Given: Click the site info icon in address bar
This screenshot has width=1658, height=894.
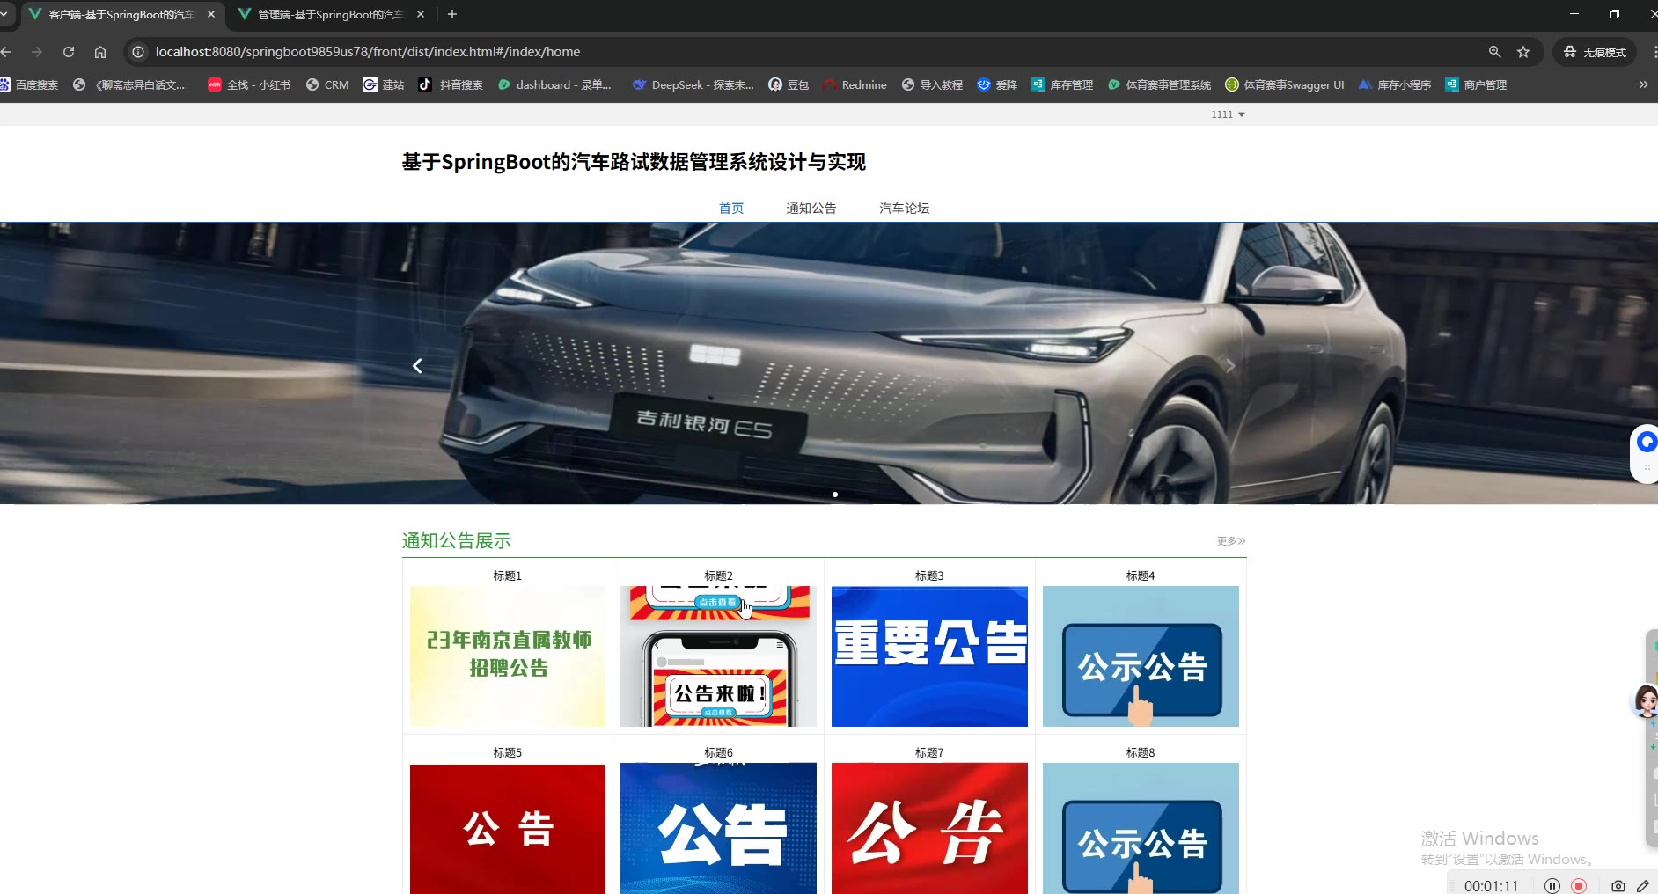Looking at the screenshot, I should 138,52.
